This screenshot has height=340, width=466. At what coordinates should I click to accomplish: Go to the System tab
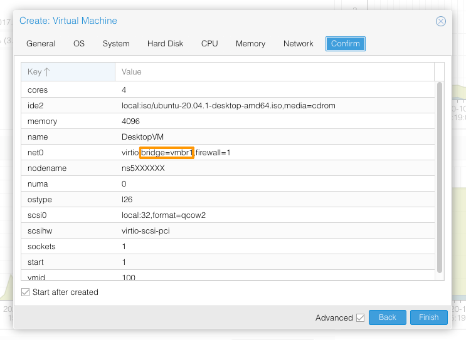tap(116, 44)
